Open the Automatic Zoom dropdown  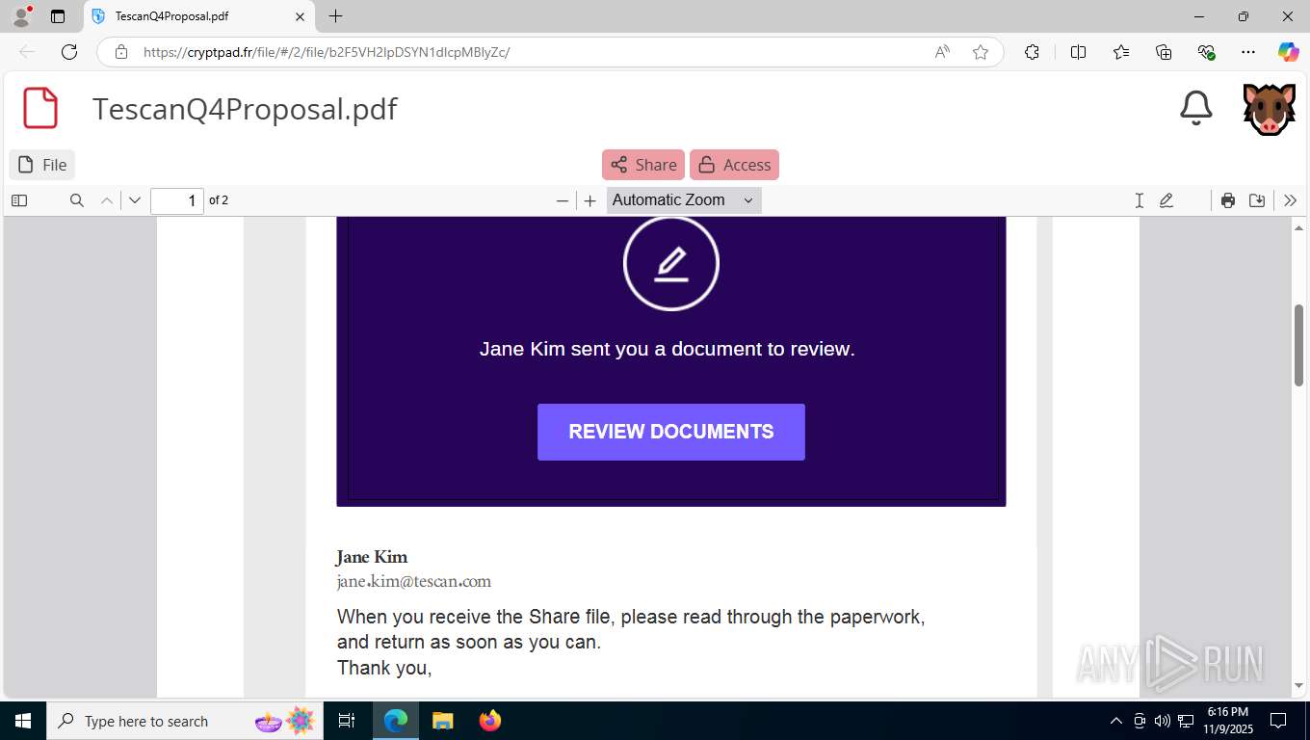coord(684,200)
